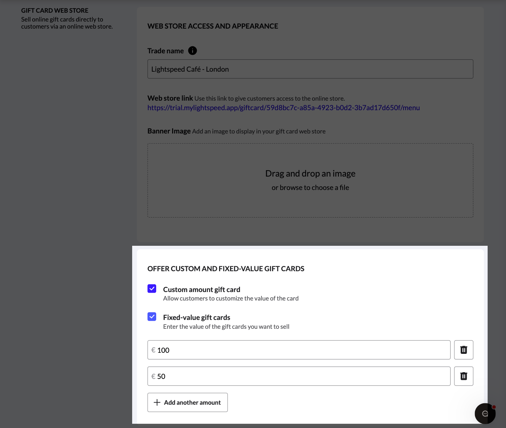The image size is (506, 428).
Task: Uncheck the Custom amount gift card checkbox
Action: [x=152, y=289]
